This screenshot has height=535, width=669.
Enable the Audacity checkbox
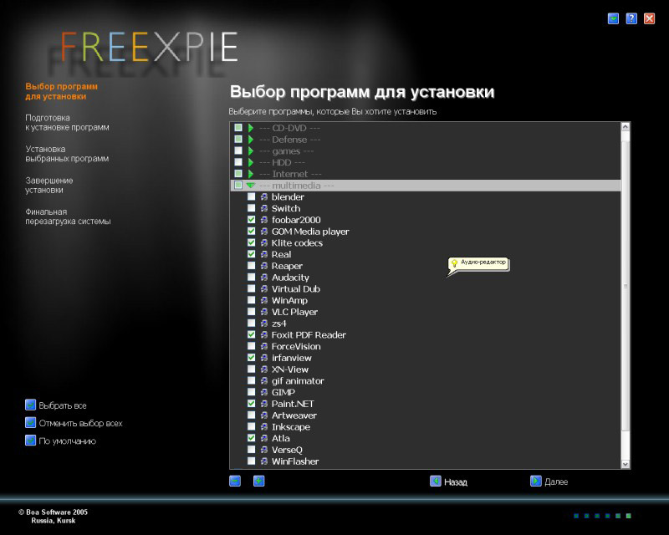(252, 278)
